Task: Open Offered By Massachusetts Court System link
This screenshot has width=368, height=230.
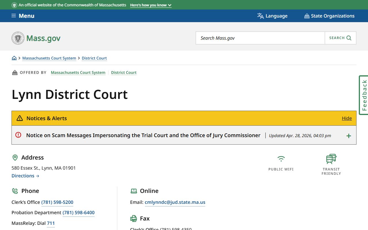Action: tap(78, 72)
